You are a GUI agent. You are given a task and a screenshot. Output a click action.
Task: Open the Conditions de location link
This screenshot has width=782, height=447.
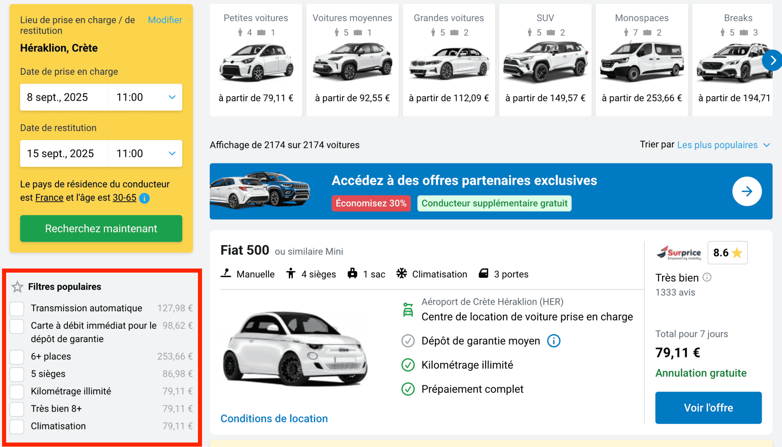tap(274, 418)
